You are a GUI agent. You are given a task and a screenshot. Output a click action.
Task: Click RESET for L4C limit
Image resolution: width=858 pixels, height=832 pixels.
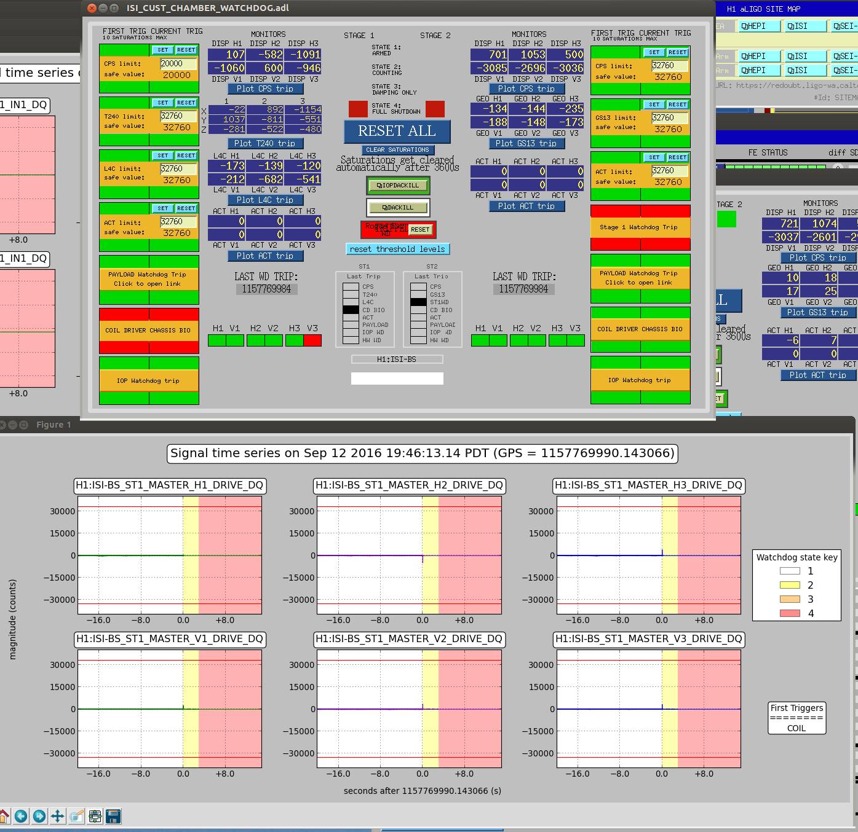click(x=186, y=155)
